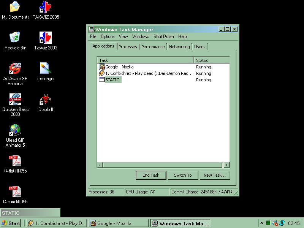Image resolution: width=304 pixels, height=228 pixels.
Task: Activate Google - Mozilla taskbar button
Action: (119, 223)
